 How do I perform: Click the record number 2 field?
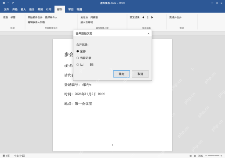(148, 18)
